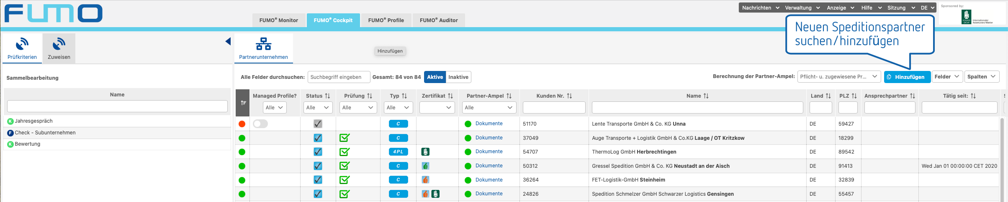Sort by Prüfung column arrows
The image size is (1008, 202).
coord(370,96)
